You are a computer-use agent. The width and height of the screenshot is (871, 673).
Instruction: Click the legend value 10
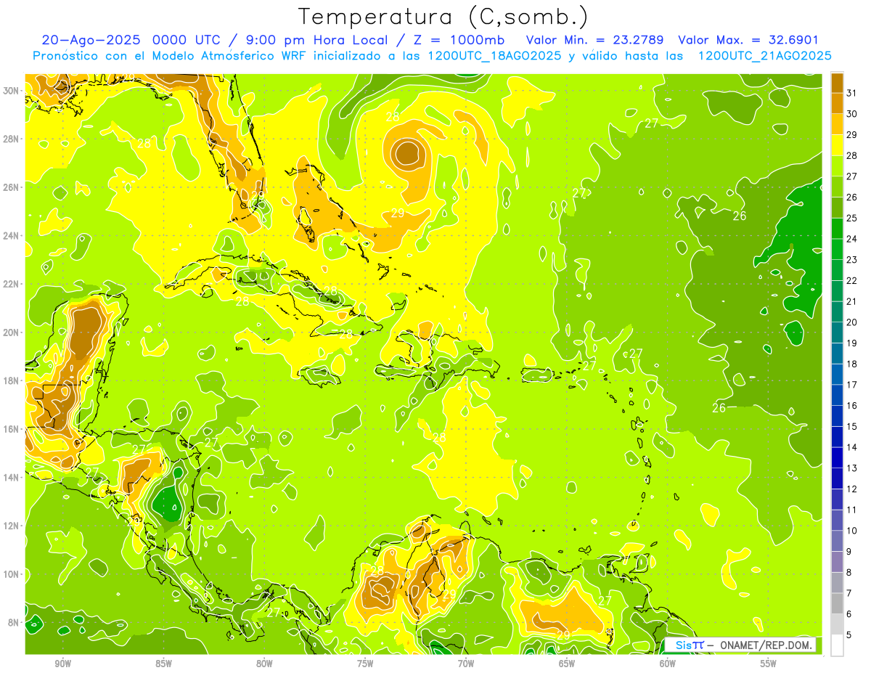[852, 531]
